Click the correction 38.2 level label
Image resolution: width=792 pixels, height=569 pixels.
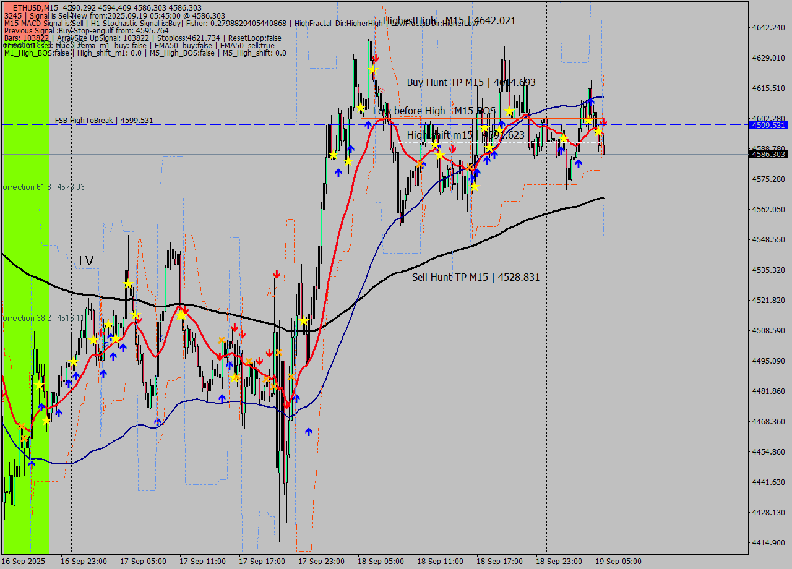point(43,318)
